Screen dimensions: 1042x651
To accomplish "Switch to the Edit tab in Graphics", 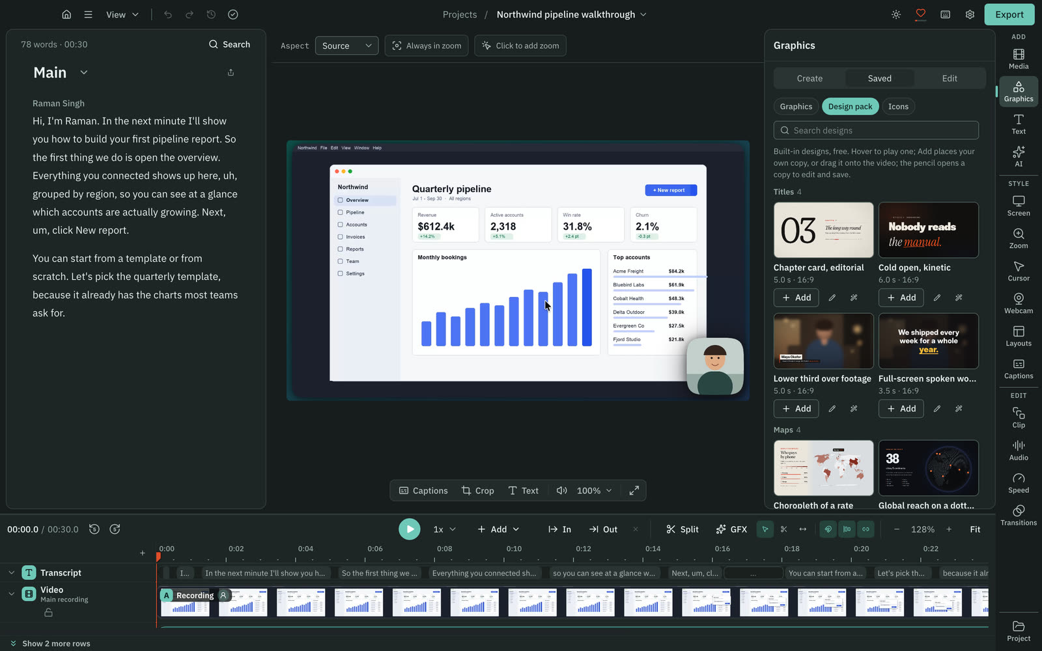I will 950,78.
